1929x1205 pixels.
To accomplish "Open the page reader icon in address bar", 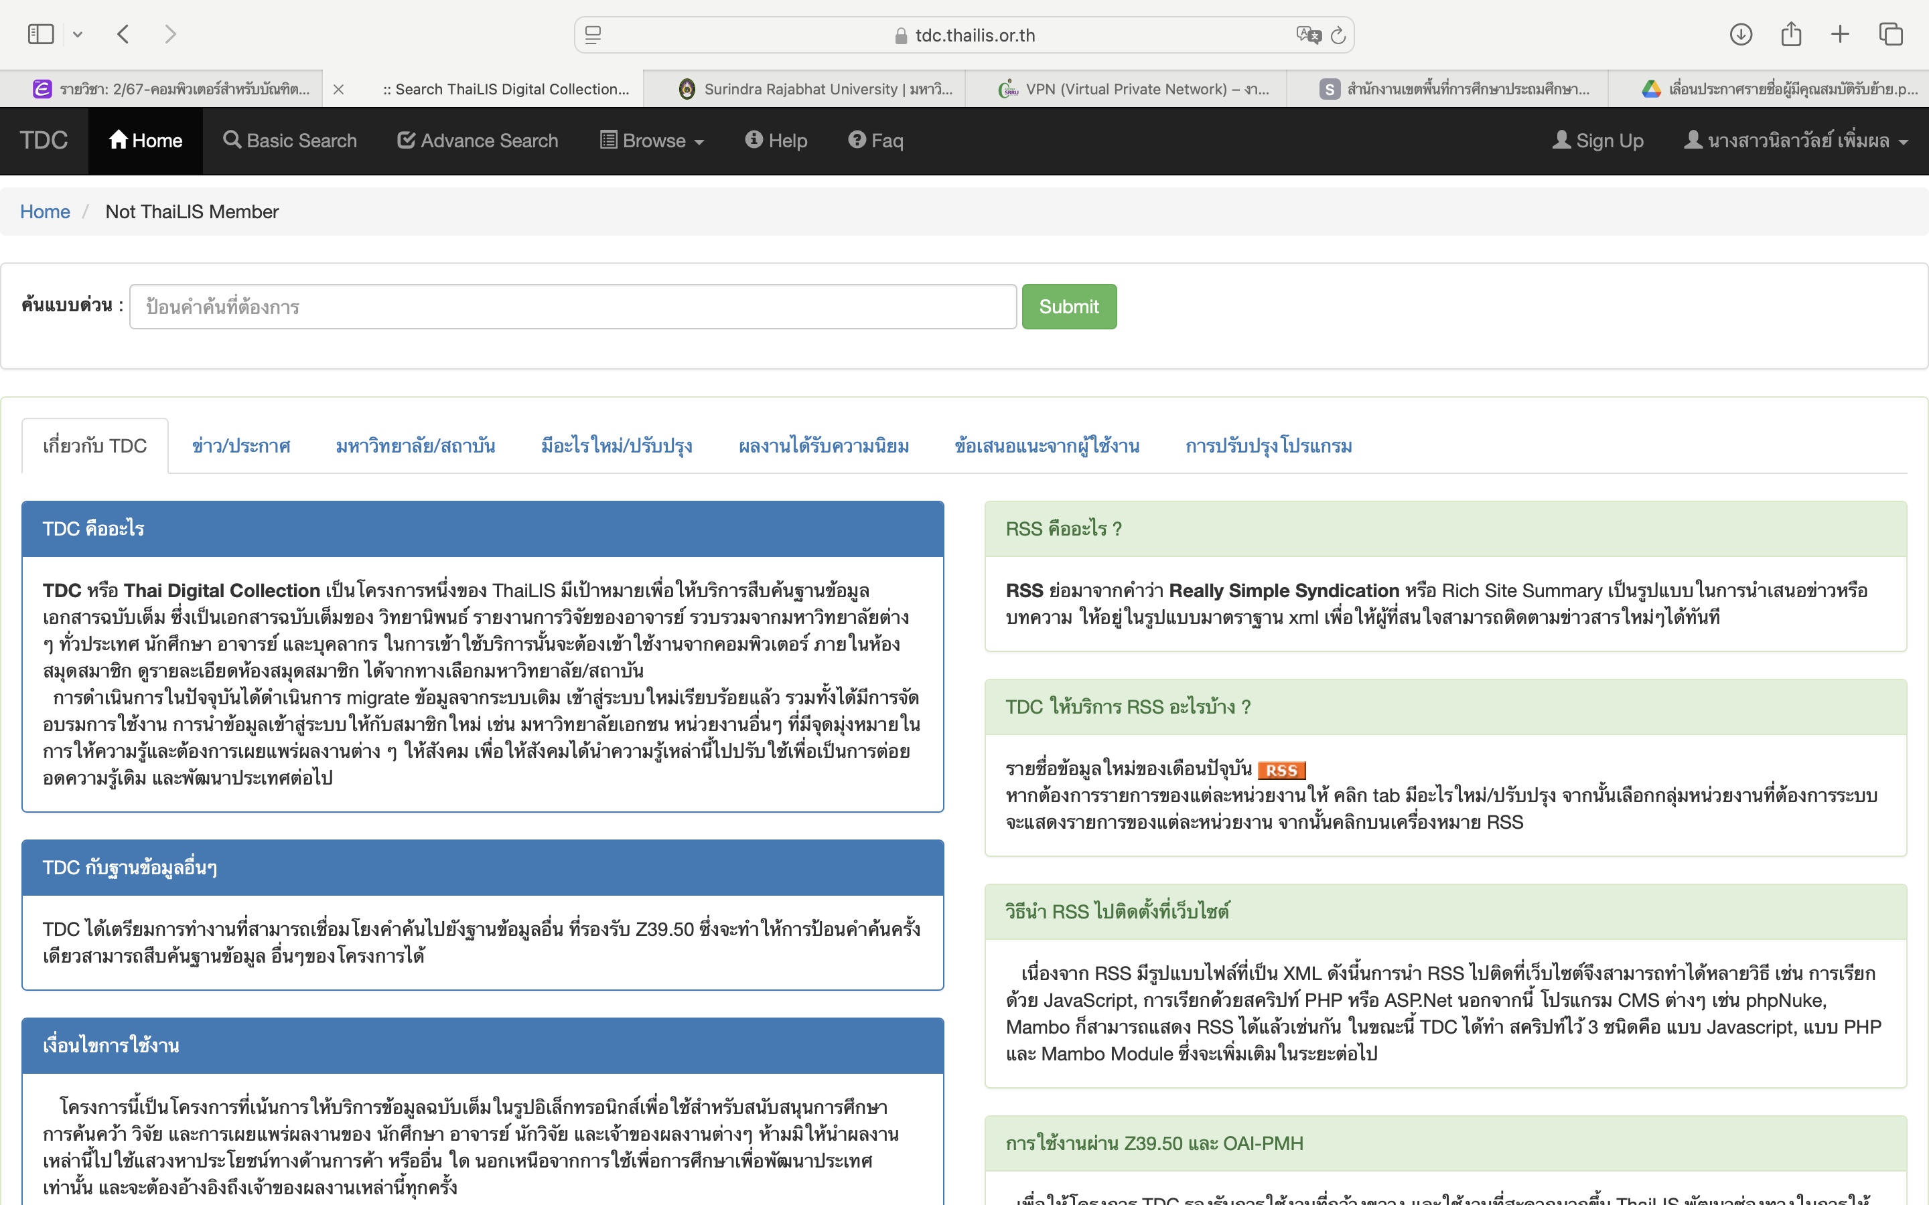I will (x=593, y=35).
